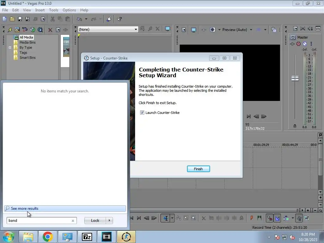Open the Insert menu
Image resolution: width=324 pixels, height=243 pixels.
40,10
